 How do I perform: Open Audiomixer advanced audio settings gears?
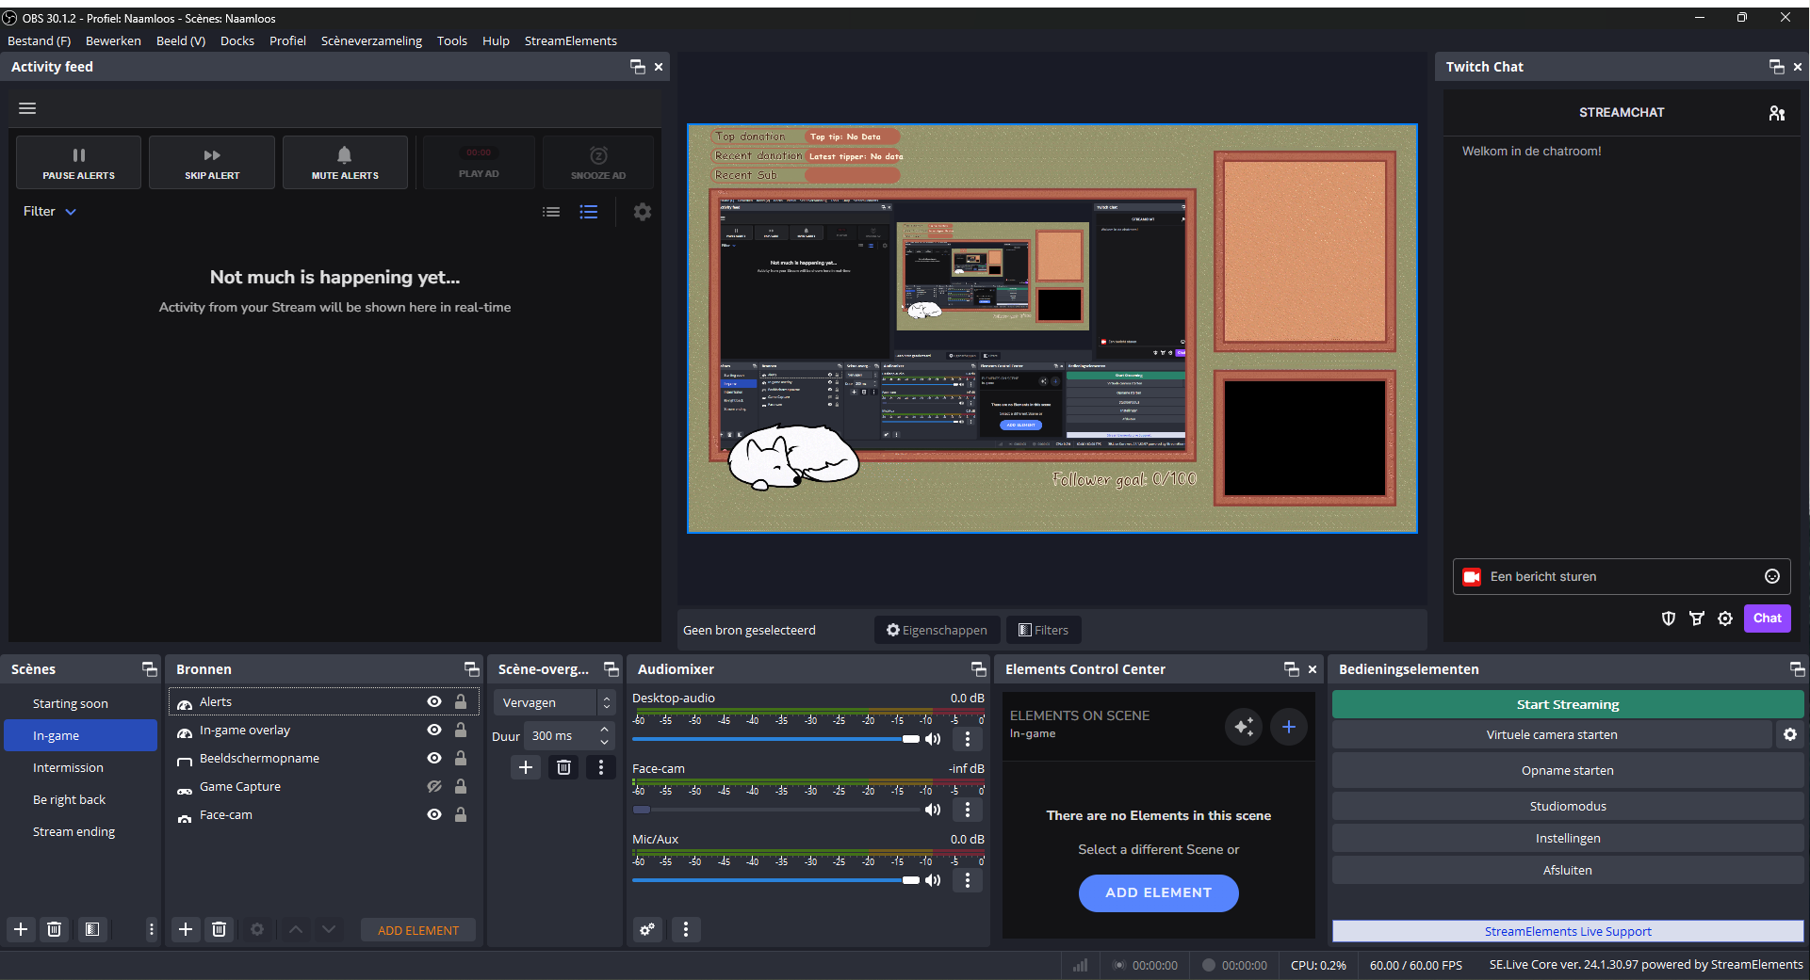[x=647, y=929]
